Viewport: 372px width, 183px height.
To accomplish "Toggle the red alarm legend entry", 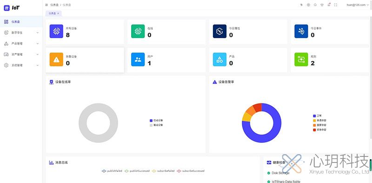I will (x=320, y=130).
